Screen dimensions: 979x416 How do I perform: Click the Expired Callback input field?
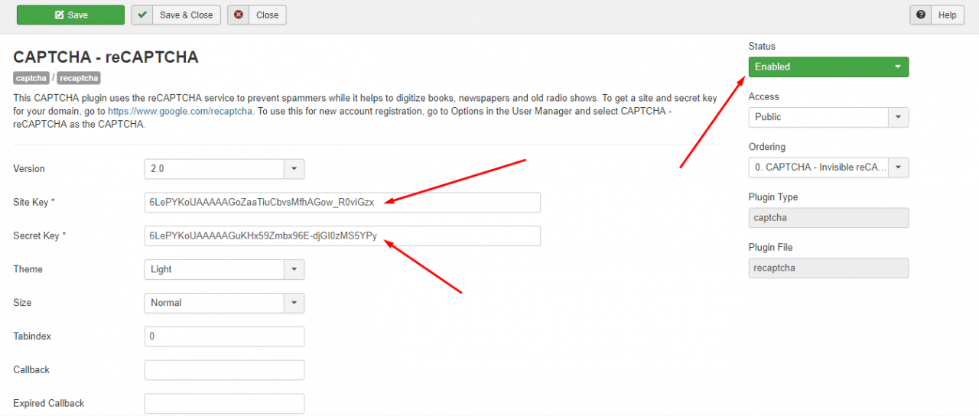coord(224,404)
